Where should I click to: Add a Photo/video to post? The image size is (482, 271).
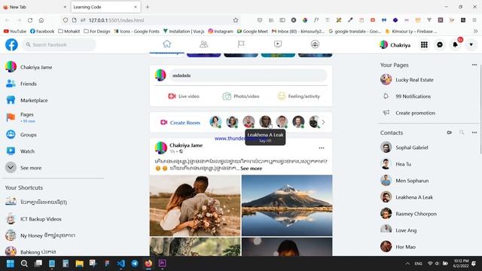241,96
